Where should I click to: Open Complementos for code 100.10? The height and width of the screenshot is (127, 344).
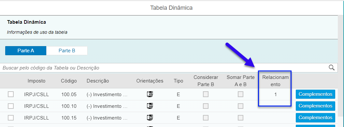click(315, 106)
